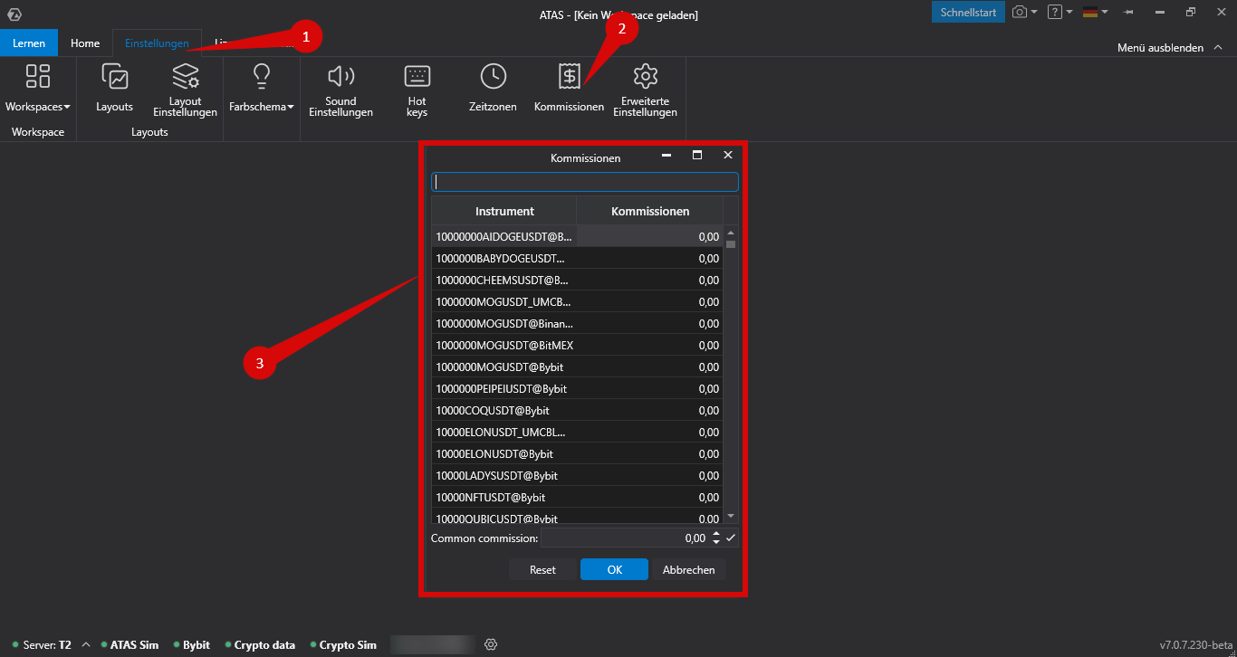Select the 1000000CHEEMSUSDT row

tap(577, 280)
